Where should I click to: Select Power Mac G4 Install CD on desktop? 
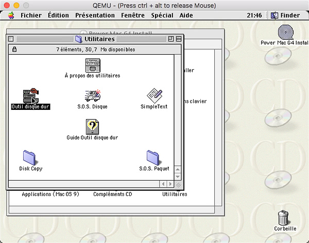click(x=285, y=32)
